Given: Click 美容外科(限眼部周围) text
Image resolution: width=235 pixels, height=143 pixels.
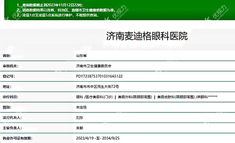Looking at the screenshot, I should [135, 97].
